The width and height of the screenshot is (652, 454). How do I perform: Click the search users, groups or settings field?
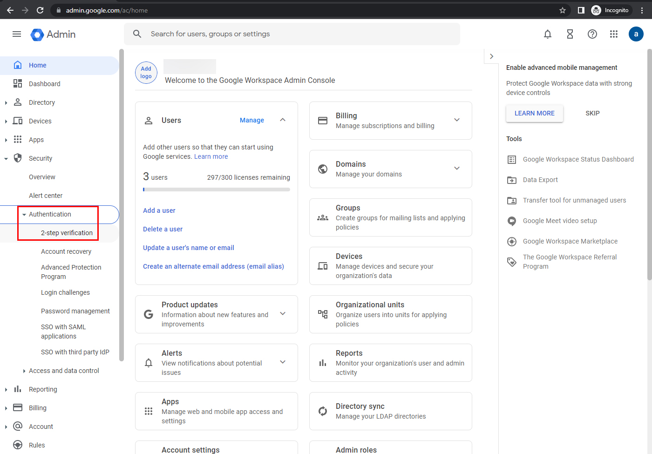(298, 34)
